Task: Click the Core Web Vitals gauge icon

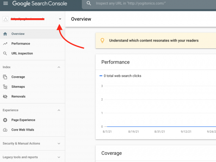Action: pos(5,130)
